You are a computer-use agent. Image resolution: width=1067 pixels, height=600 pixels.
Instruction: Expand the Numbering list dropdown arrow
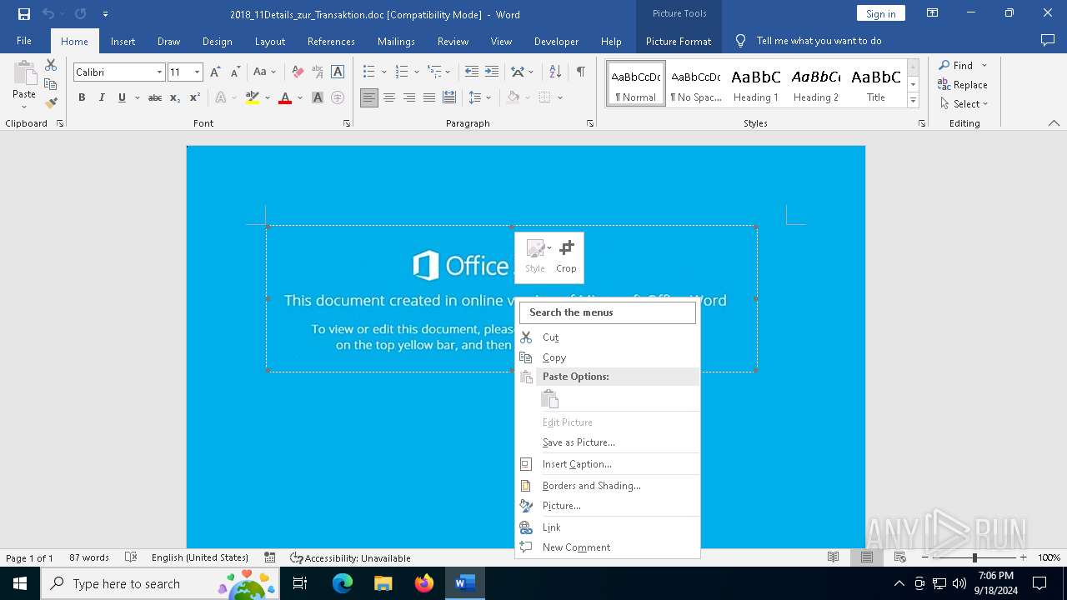416,72
